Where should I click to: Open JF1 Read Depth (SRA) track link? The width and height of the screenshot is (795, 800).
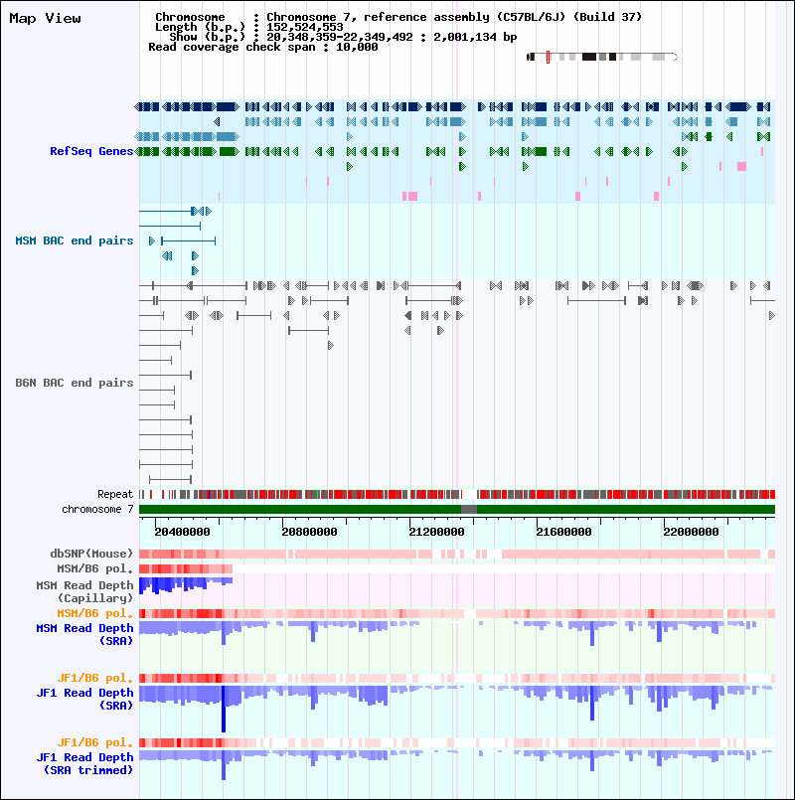tap(84, 699)
